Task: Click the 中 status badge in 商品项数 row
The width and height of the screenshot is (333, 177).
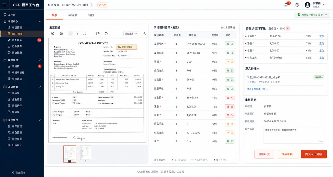Action: [x=229, y=124]
